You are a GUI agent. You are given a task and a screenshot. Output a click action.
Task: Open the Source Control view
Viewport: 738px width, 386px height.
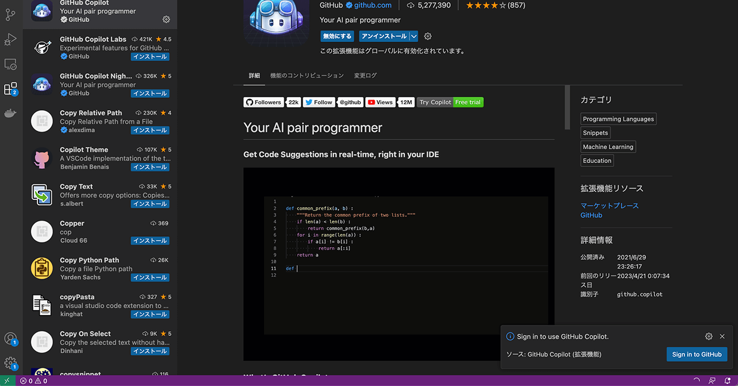coord(11,14)
